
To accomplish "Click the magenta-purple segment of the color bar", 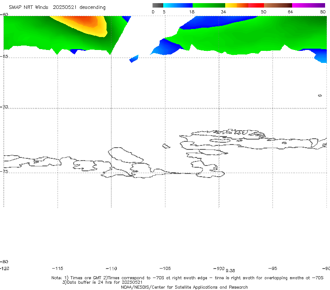I will pyautogui.click(x=309, y=5).
